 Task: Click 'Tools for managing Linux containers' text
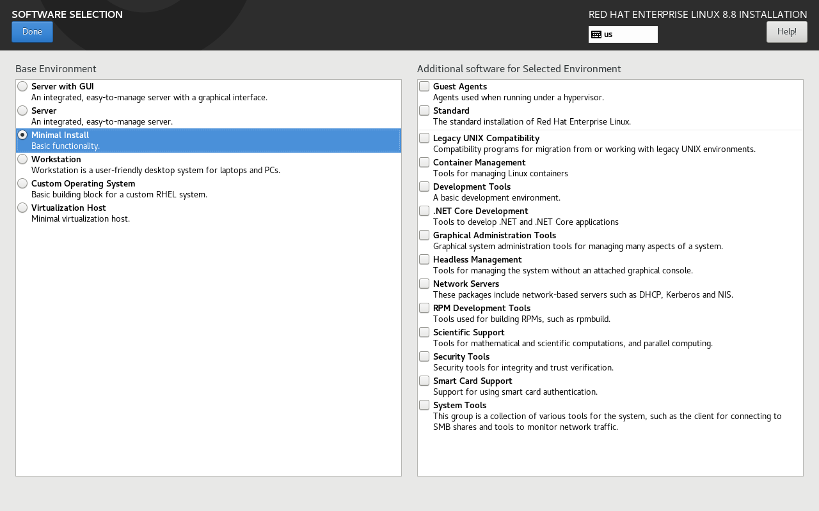click(x=500, y=174)
